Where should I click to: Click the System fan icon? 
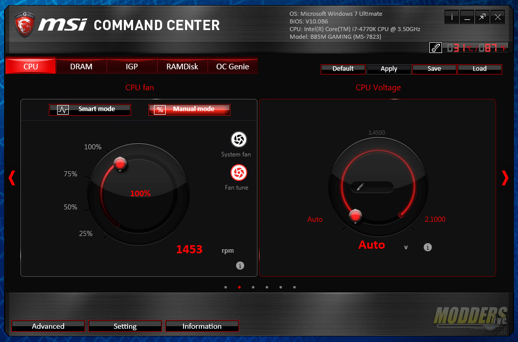[239, 139]
